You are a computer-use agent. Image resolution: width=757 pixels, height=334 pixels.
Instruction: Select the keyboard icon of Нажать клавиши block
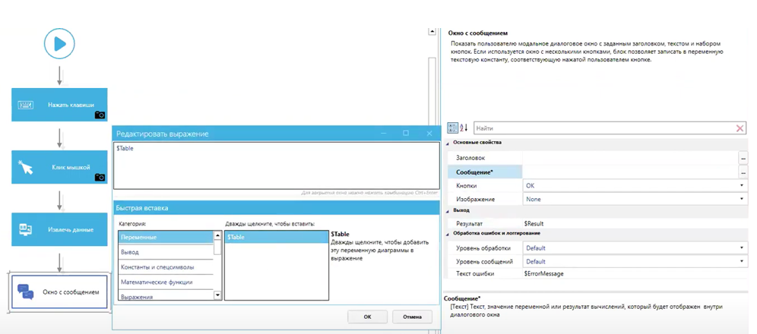26,105
